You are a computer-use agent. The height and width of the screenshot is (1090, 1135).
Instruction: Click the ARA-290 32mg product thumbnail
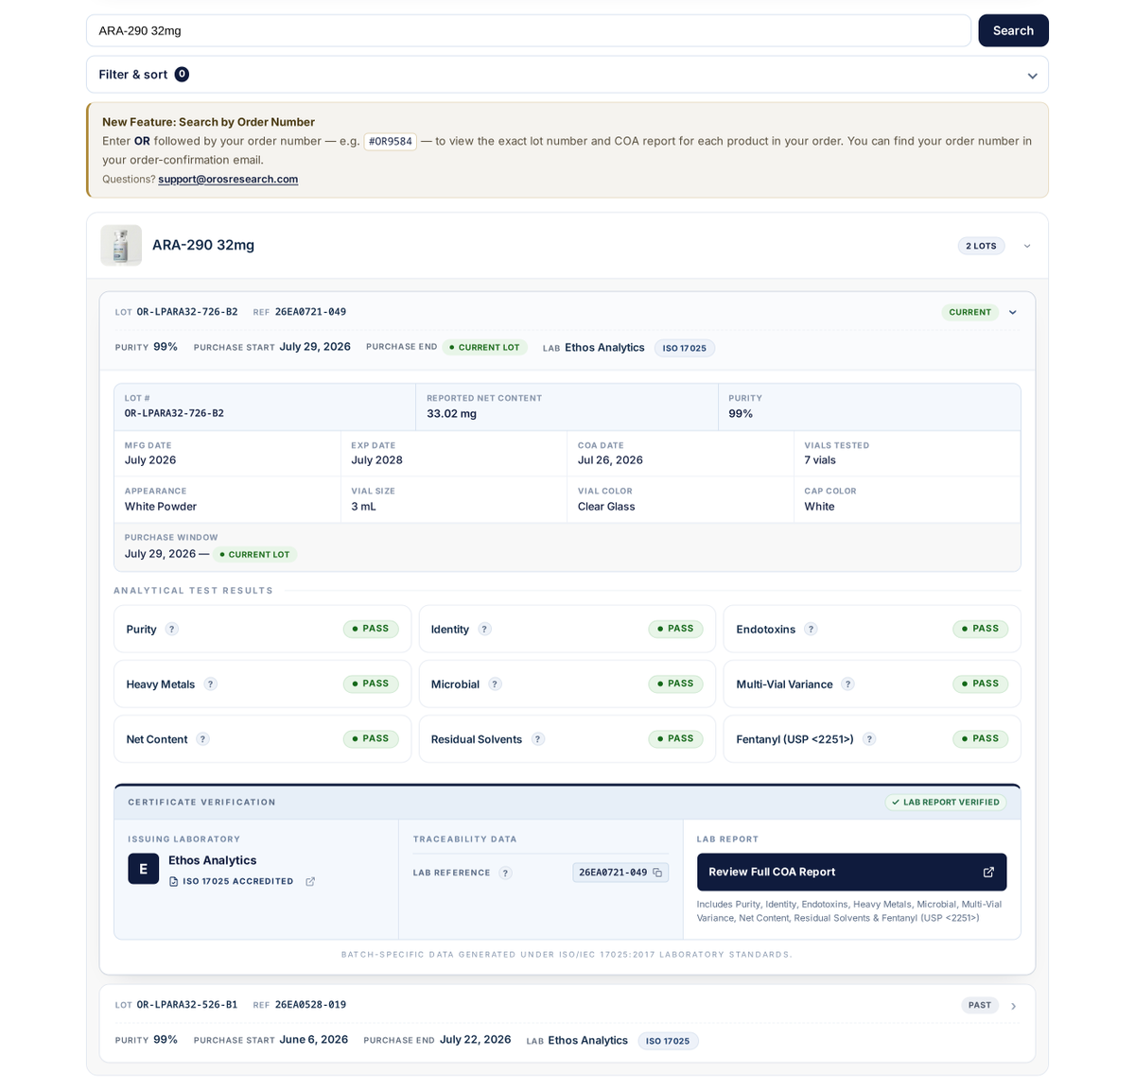coord(121,246)
